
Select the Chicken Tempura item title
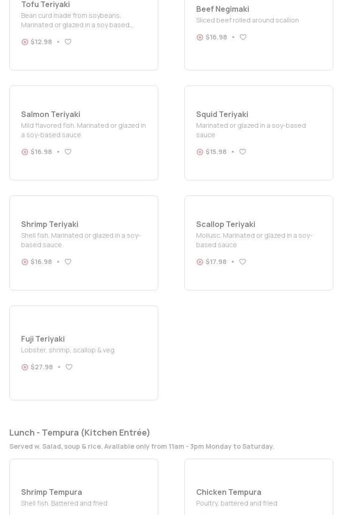coord(229,492)
